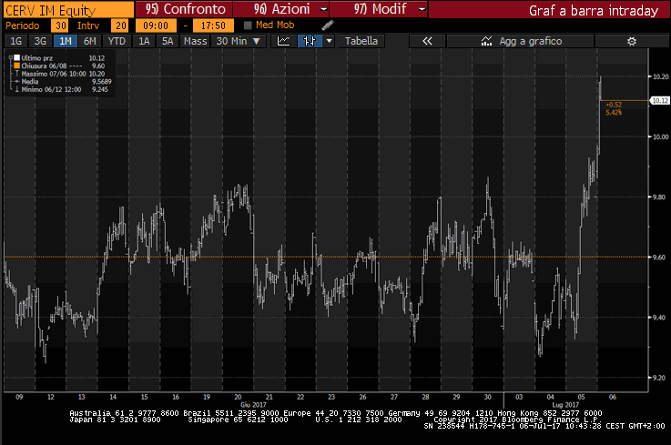Viewport: 671px width, 445px height.
Task: Open the 95) Confronto menu
Action: coord(185,9)
